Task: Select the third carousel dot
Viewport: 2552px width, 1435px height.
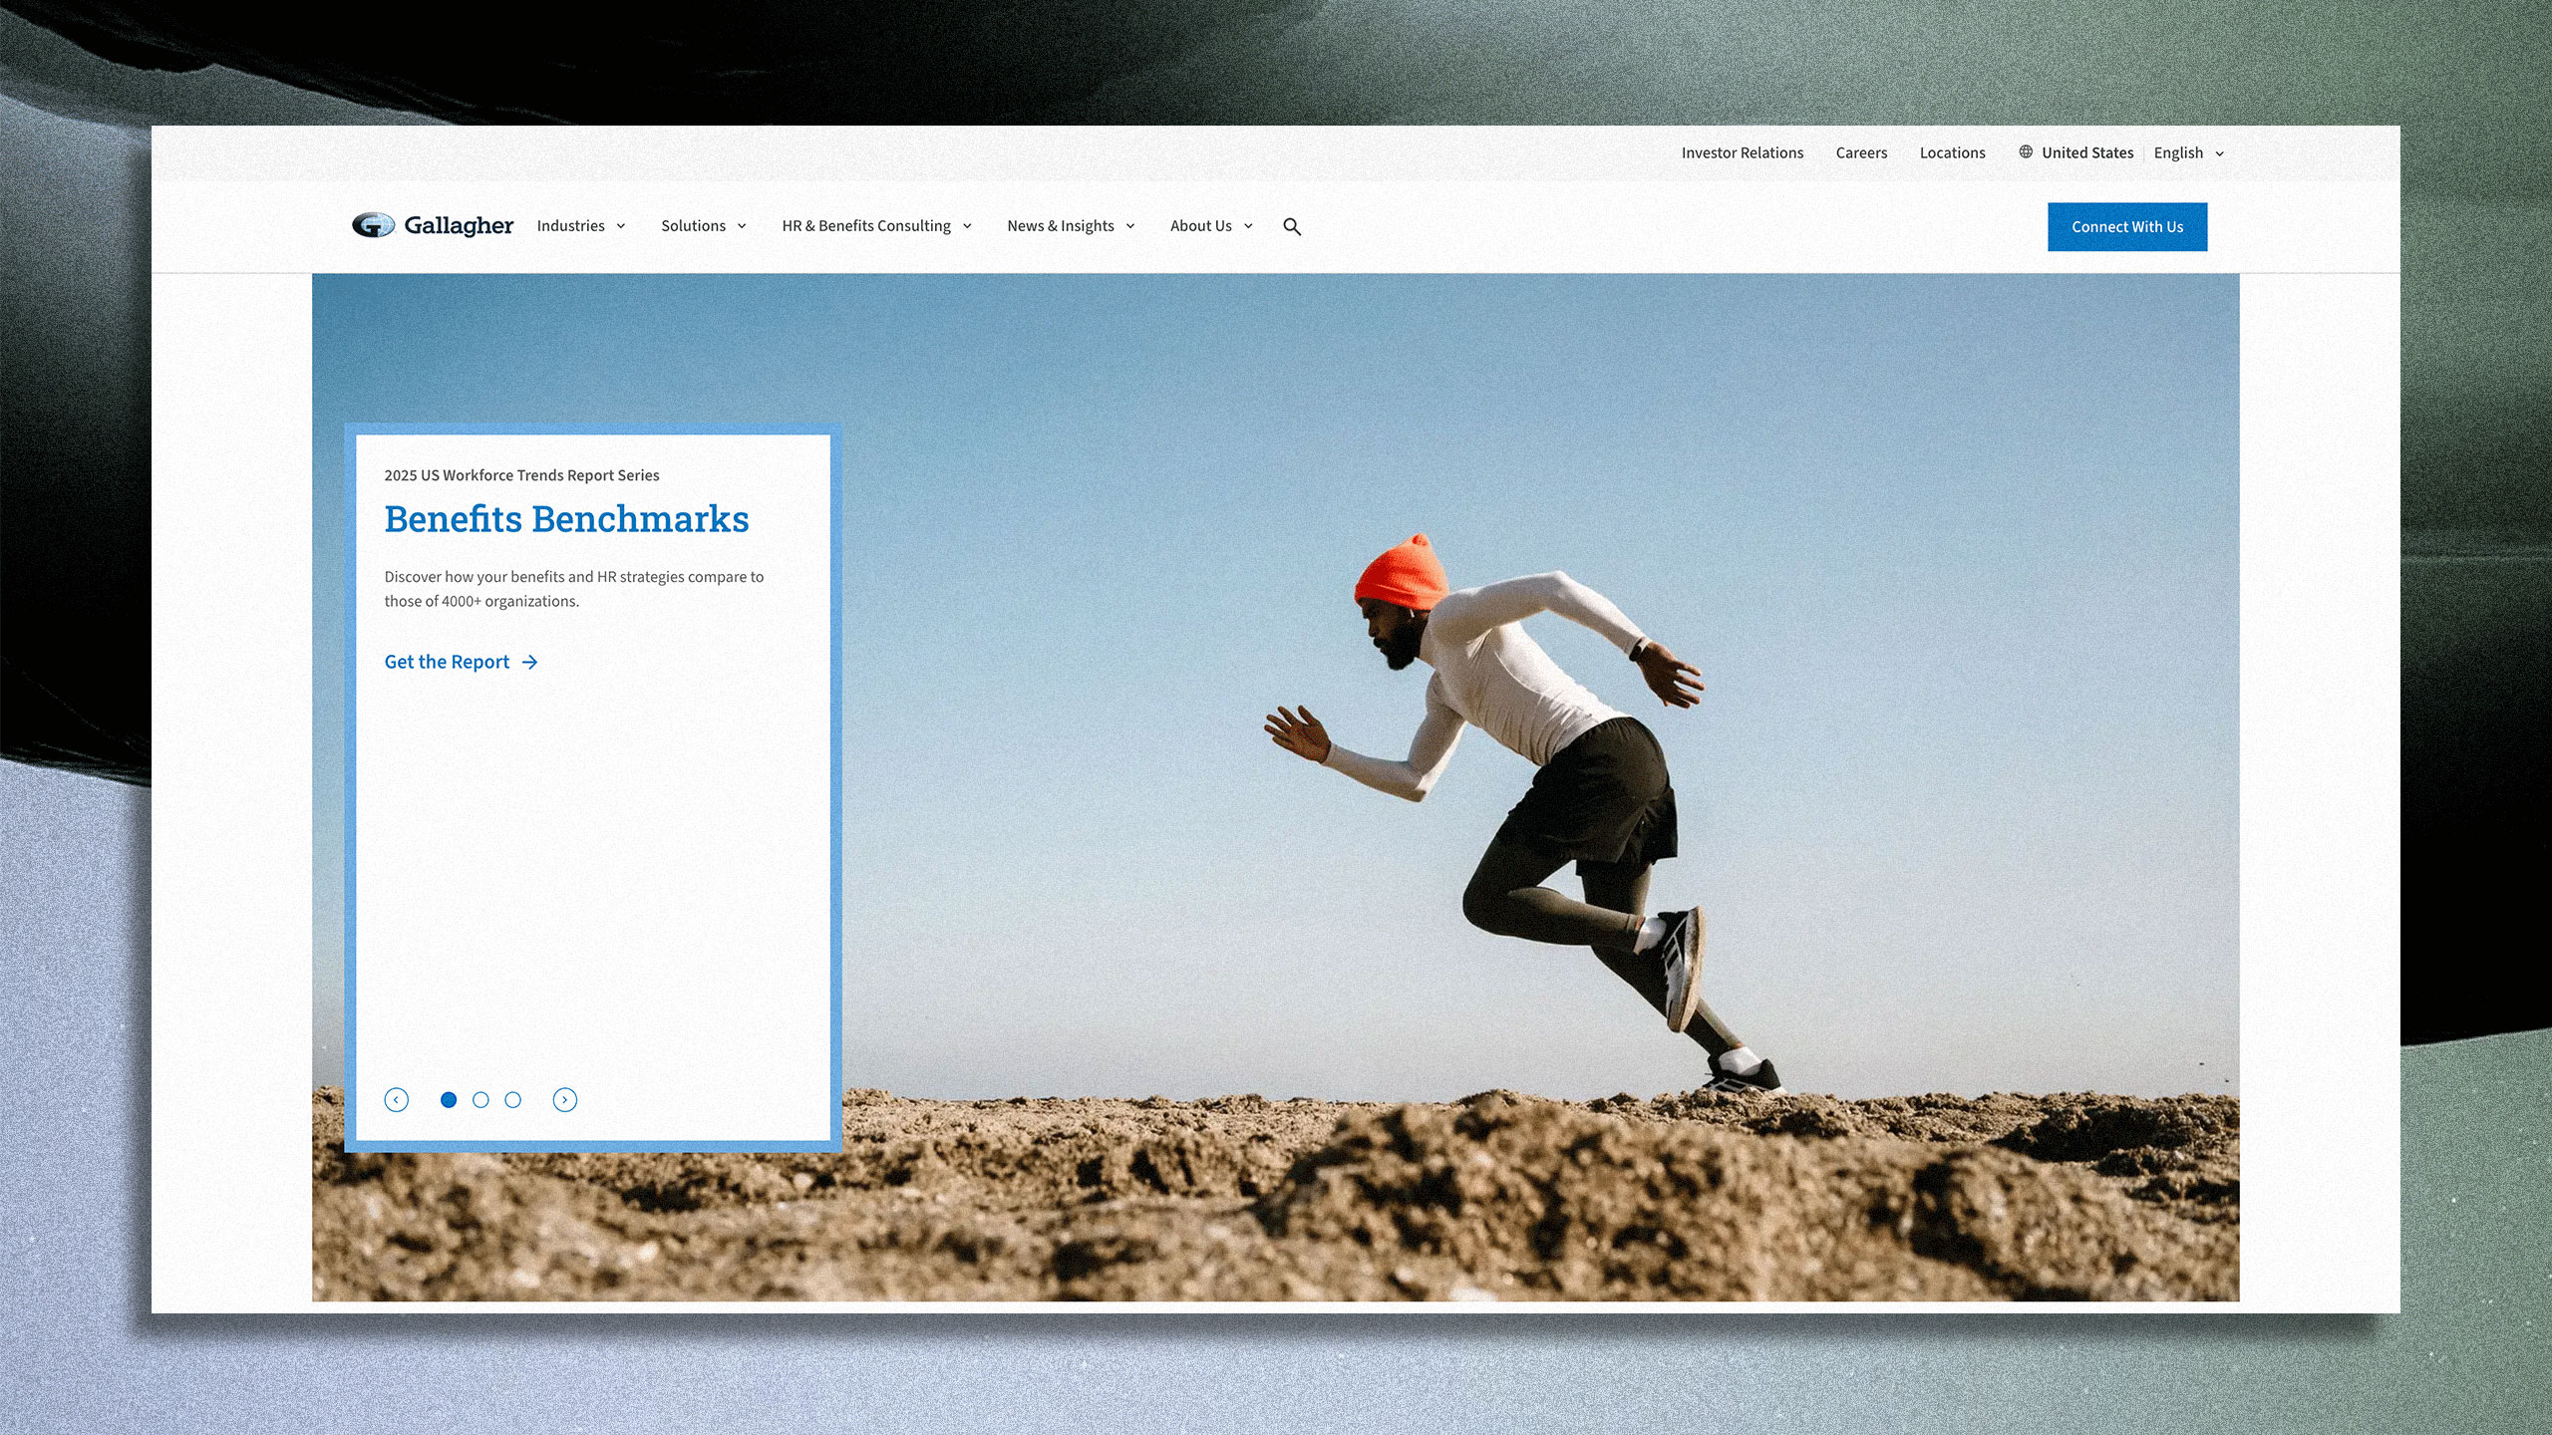Action: click(512, 1100)
